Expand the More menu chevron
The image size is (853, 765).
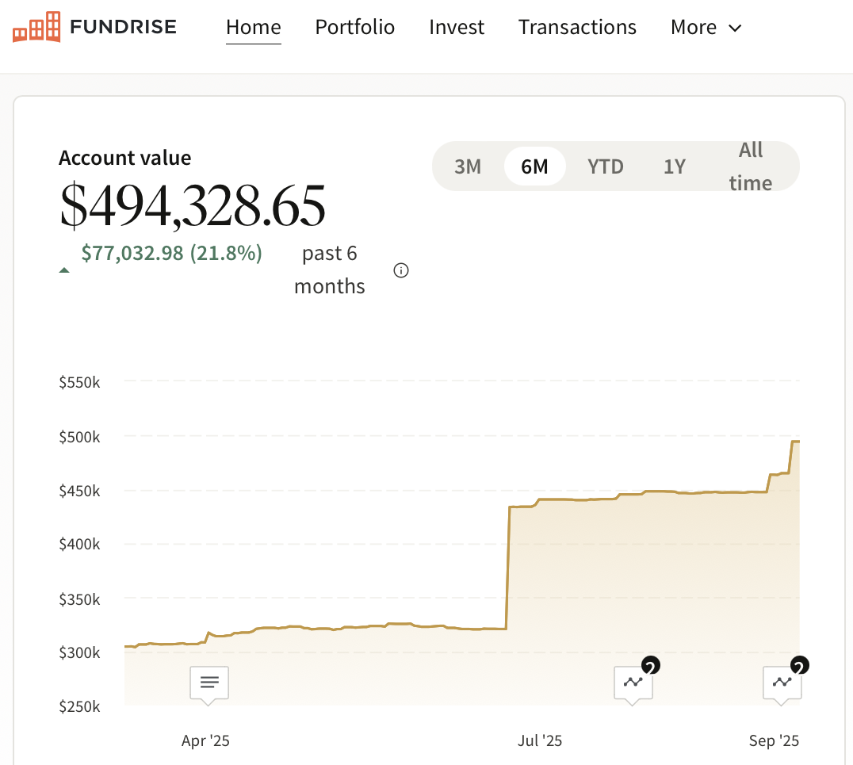(x=735, y=29)
